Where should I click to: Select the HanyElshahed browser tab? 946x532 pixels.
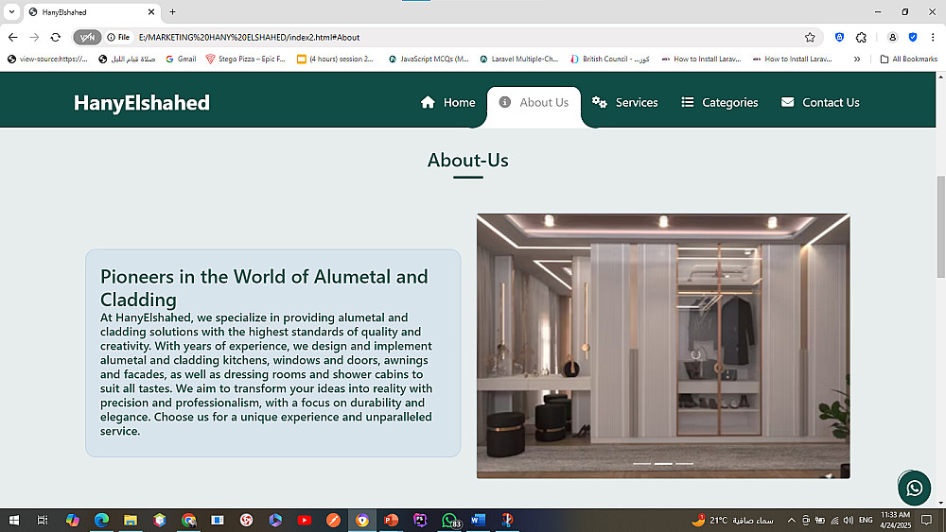(91, 11)
